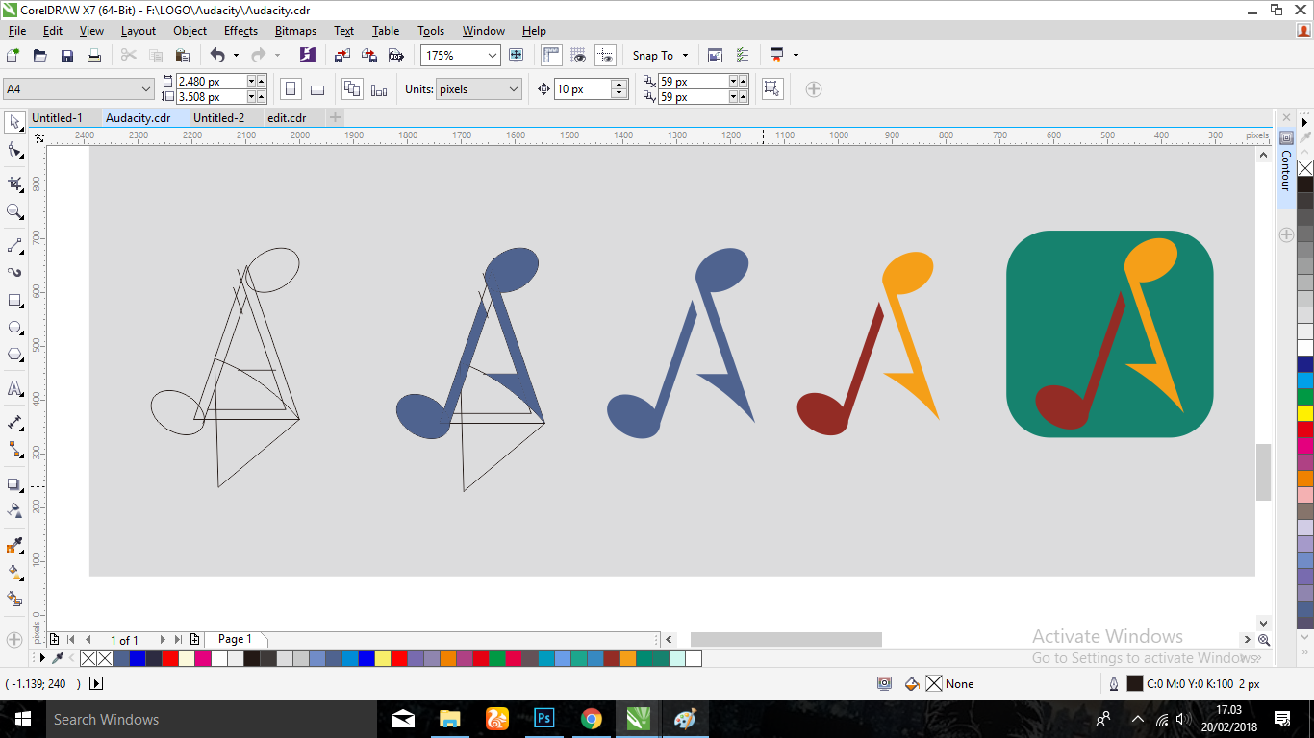Image resolution: width=1314 pixels, height=738 pixels.
Task: Toggle Show Guidelines button
Action: (605, 56)
